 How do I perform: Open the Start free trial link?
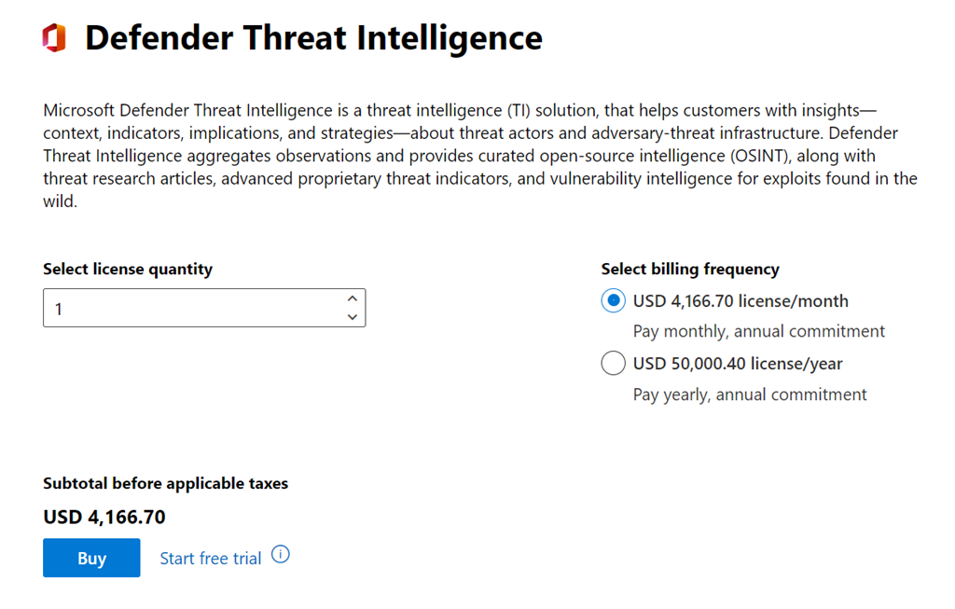[x=211, y=559]
